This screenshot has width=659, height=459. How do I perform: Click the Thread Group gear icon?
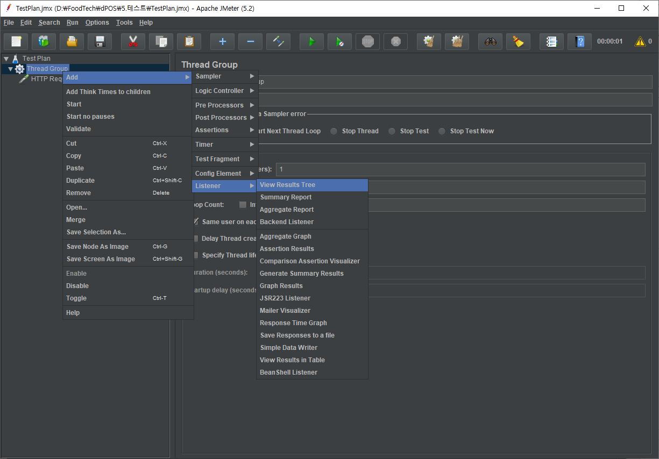click(20, 69)
